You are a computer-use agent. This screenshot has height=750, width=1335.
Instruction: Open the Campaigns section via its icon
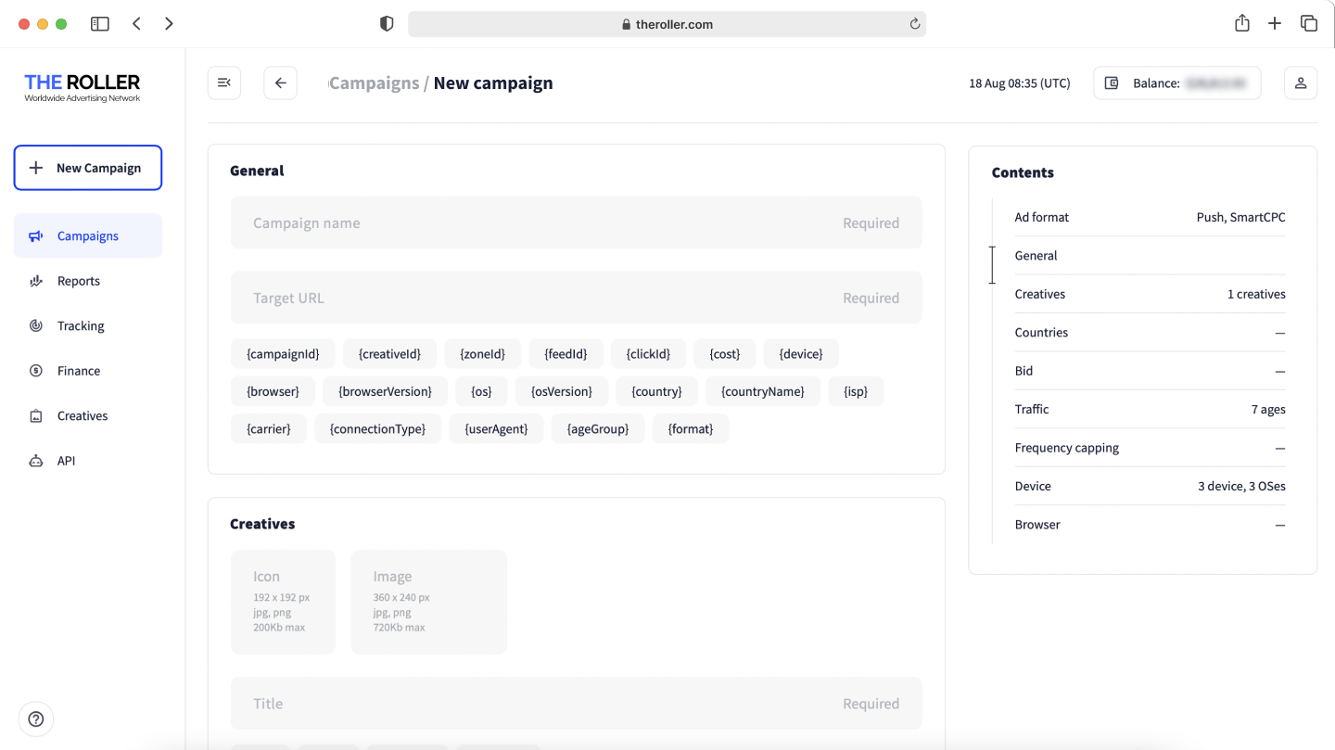click(x=35, y=235)
